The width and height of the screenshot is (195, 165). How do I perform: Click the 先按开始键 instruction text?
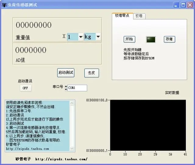pos(133,50)
